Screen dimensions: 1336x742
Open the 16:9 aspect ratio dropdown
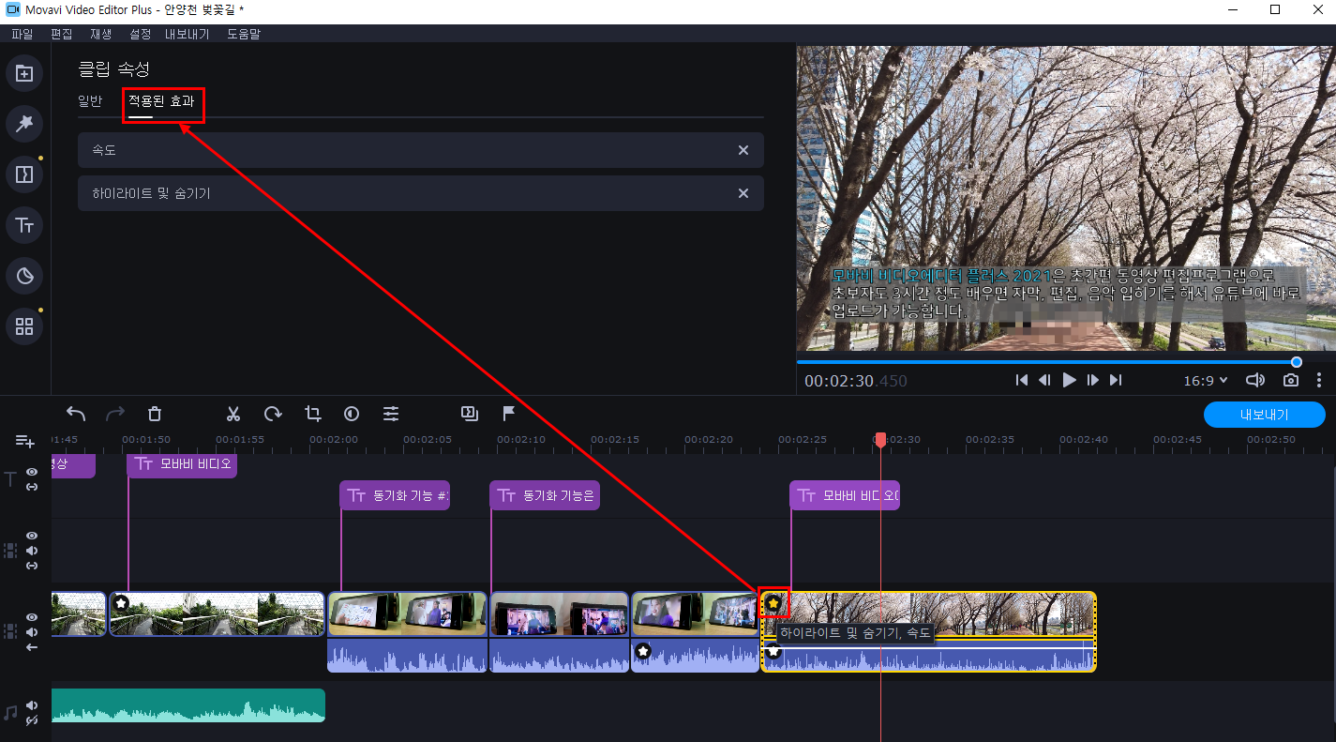(1207, 380)
